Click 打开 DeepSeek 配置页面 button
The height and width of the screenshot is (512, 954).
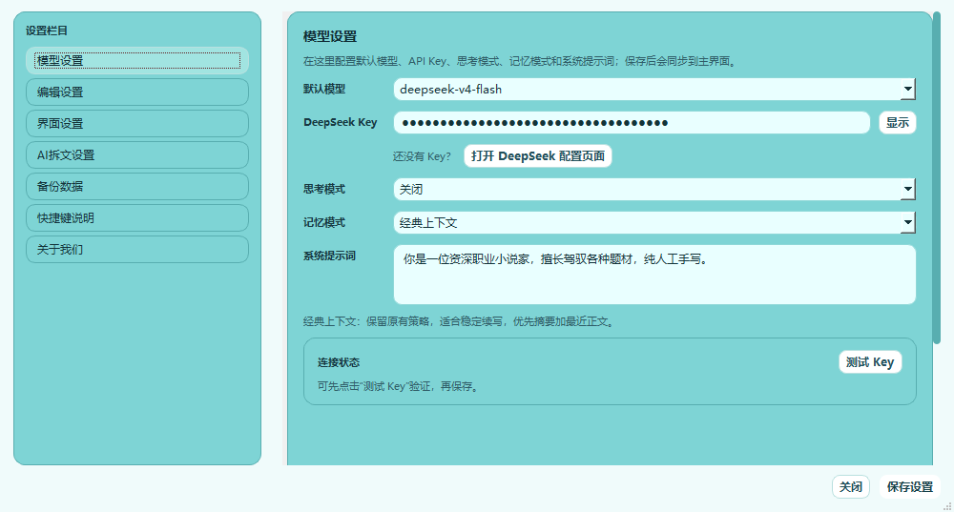[538, 156]
